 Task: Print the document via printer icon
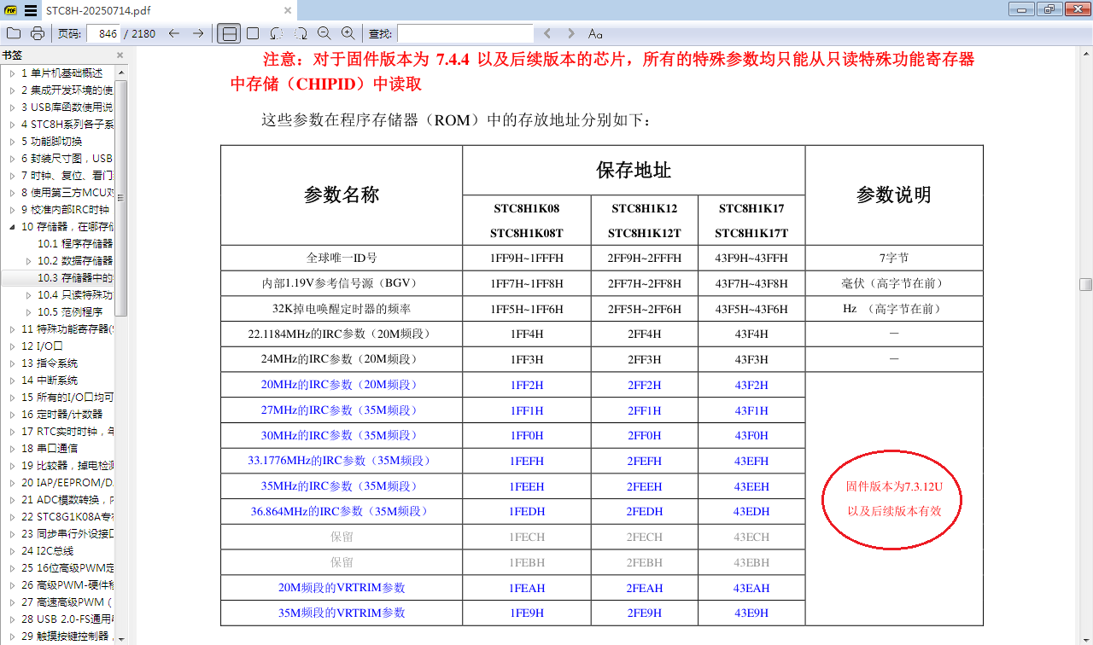[x=38, y=33]
